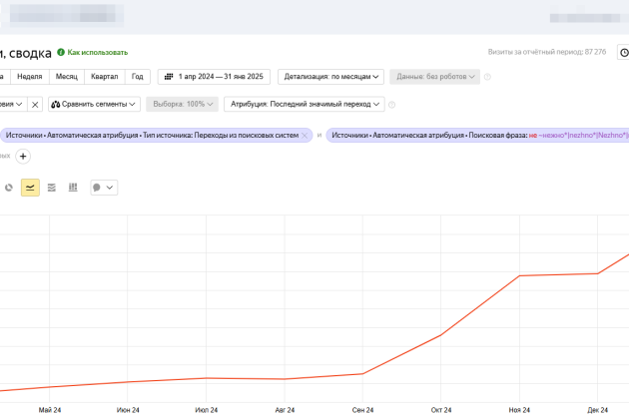The height and width of the screenshot is (419, 629).
Task: Select the line chart view icon
Action: pyautogui.click(x=30, y=188)
